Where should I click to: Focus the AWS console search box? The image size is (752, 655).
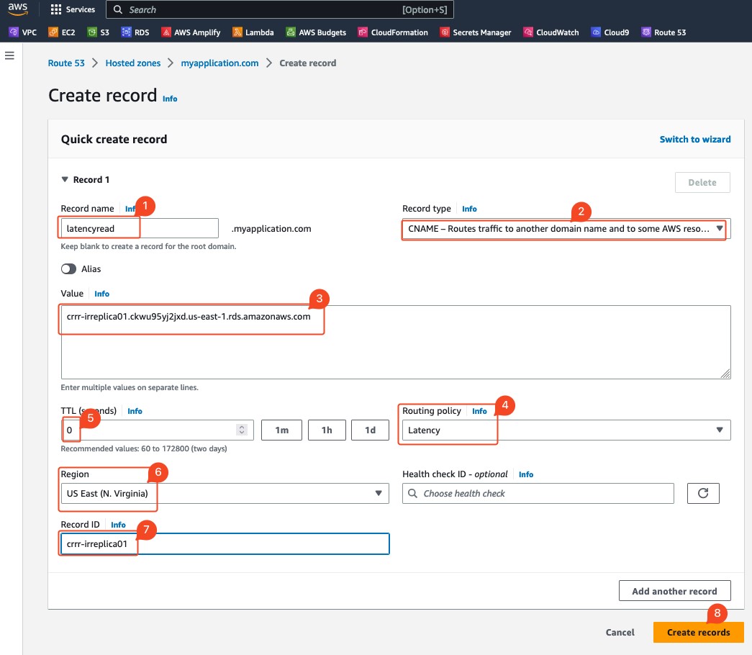280,9
